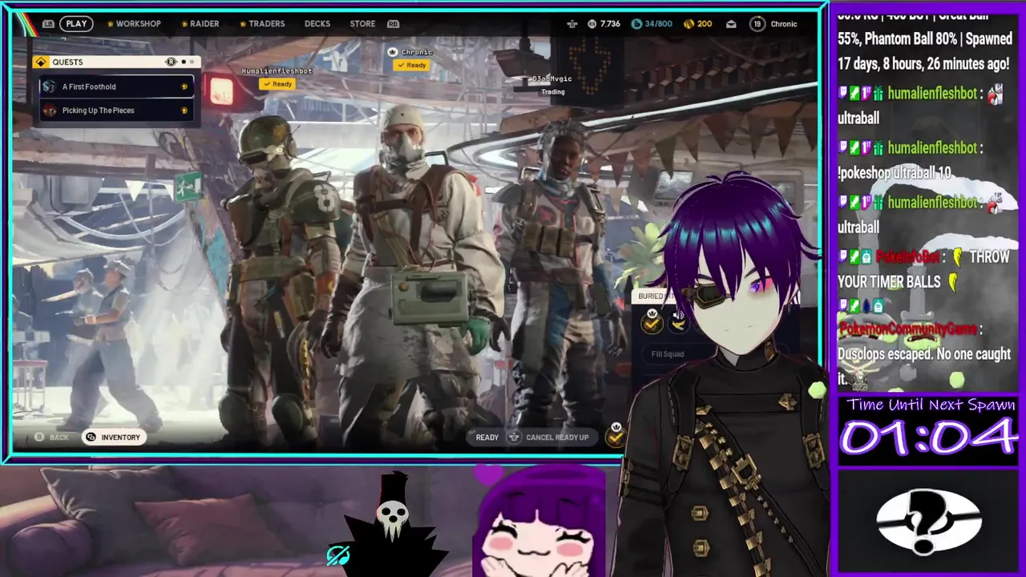The image size is (1026, 577).
Task: Open the PLAY tab
Action: click(x=76, y=23)
